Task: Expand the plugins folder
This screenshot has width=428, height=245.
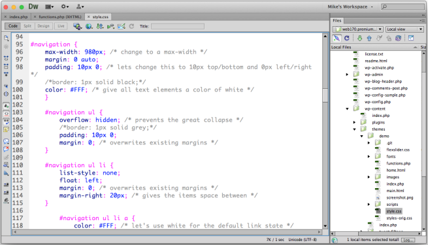Action: coord(354,123)
